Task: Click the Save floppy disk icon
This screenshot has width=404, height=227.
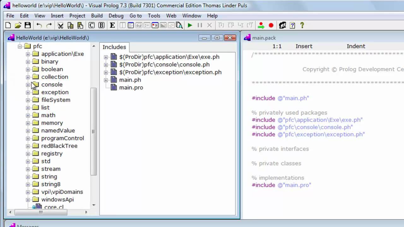Action: pos(28,26)
